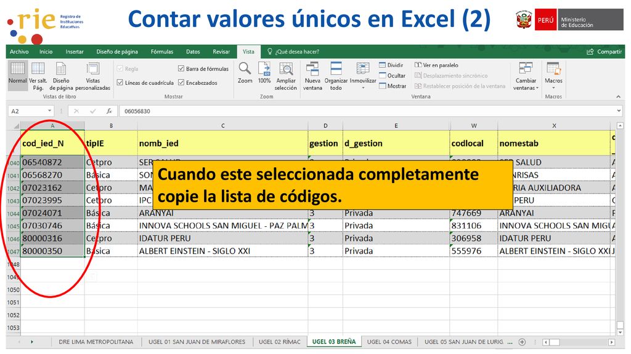Click Organizar todo
Viewport: 631px width, 354px height.
point(336,76)
